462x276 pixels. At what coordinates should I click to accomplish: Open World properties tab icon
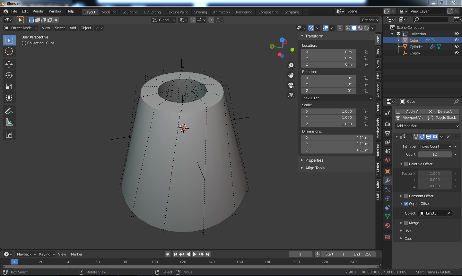388,160
